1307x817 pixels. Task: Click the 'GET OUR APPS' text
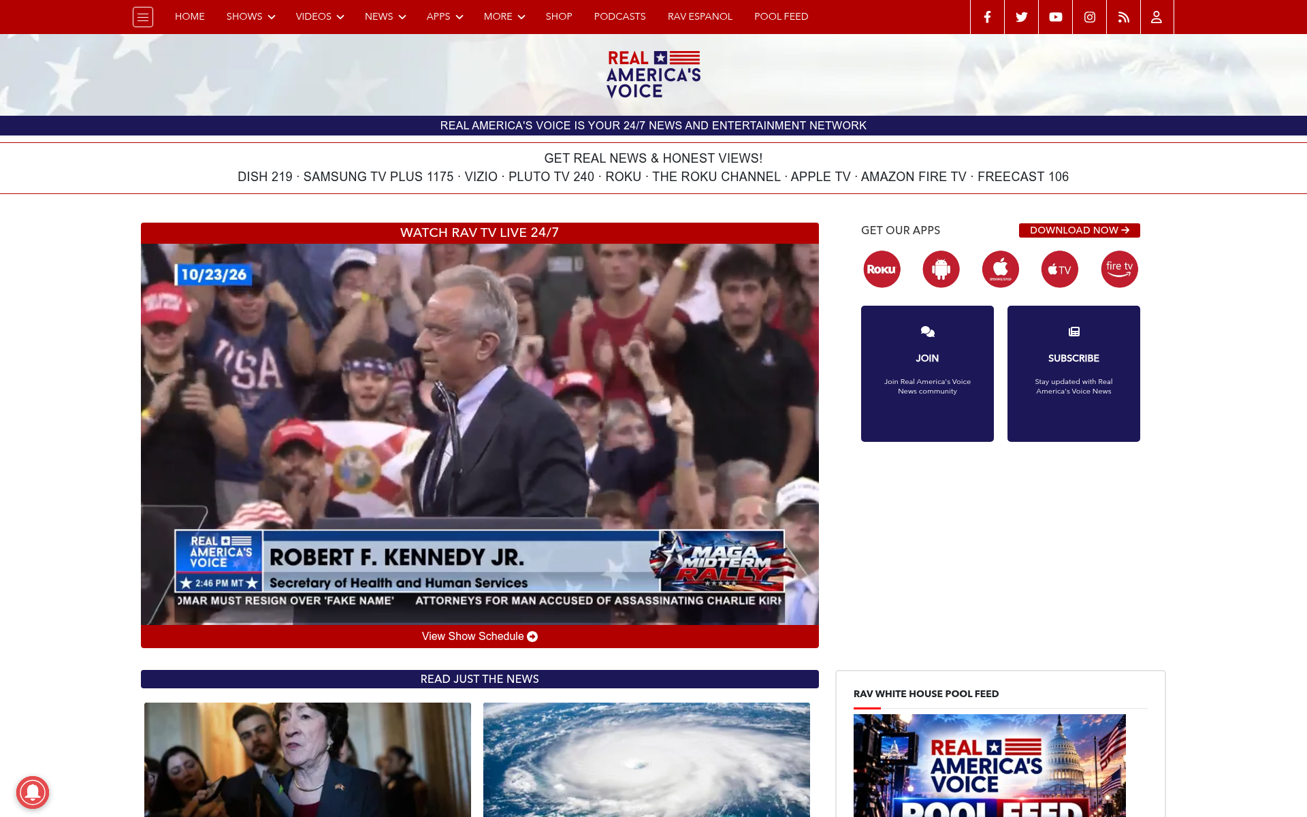901,230
